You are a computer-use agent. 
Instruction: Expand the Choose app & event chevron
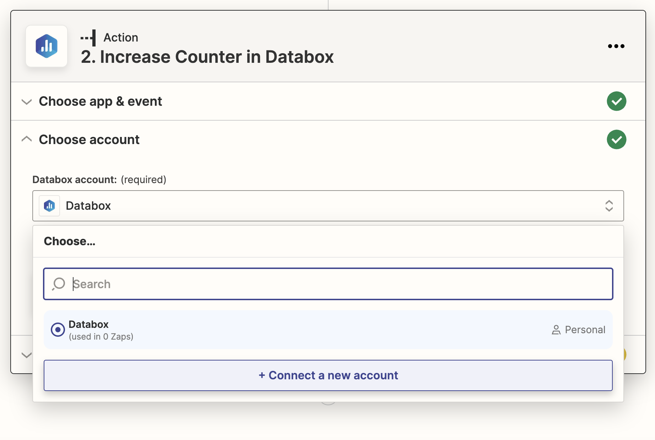click(x=27, y=102)
